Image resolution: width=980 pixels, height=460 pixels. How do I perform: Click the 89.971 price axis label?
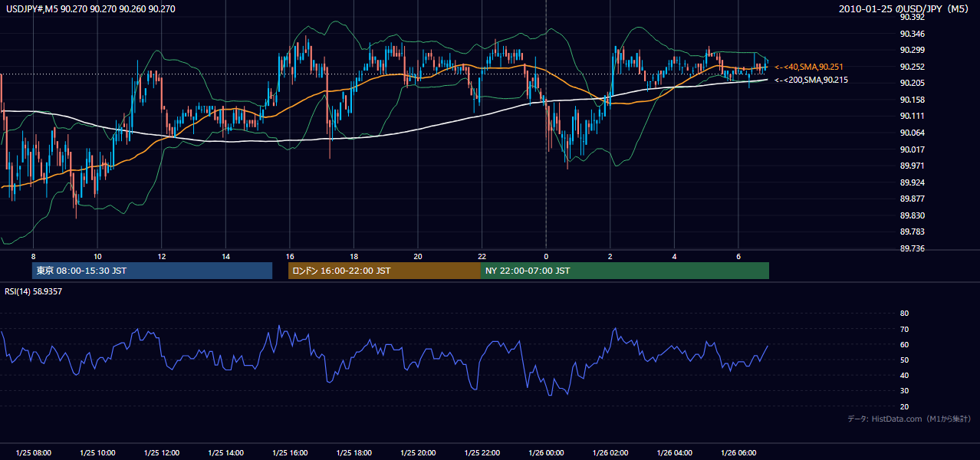(911, 166)
